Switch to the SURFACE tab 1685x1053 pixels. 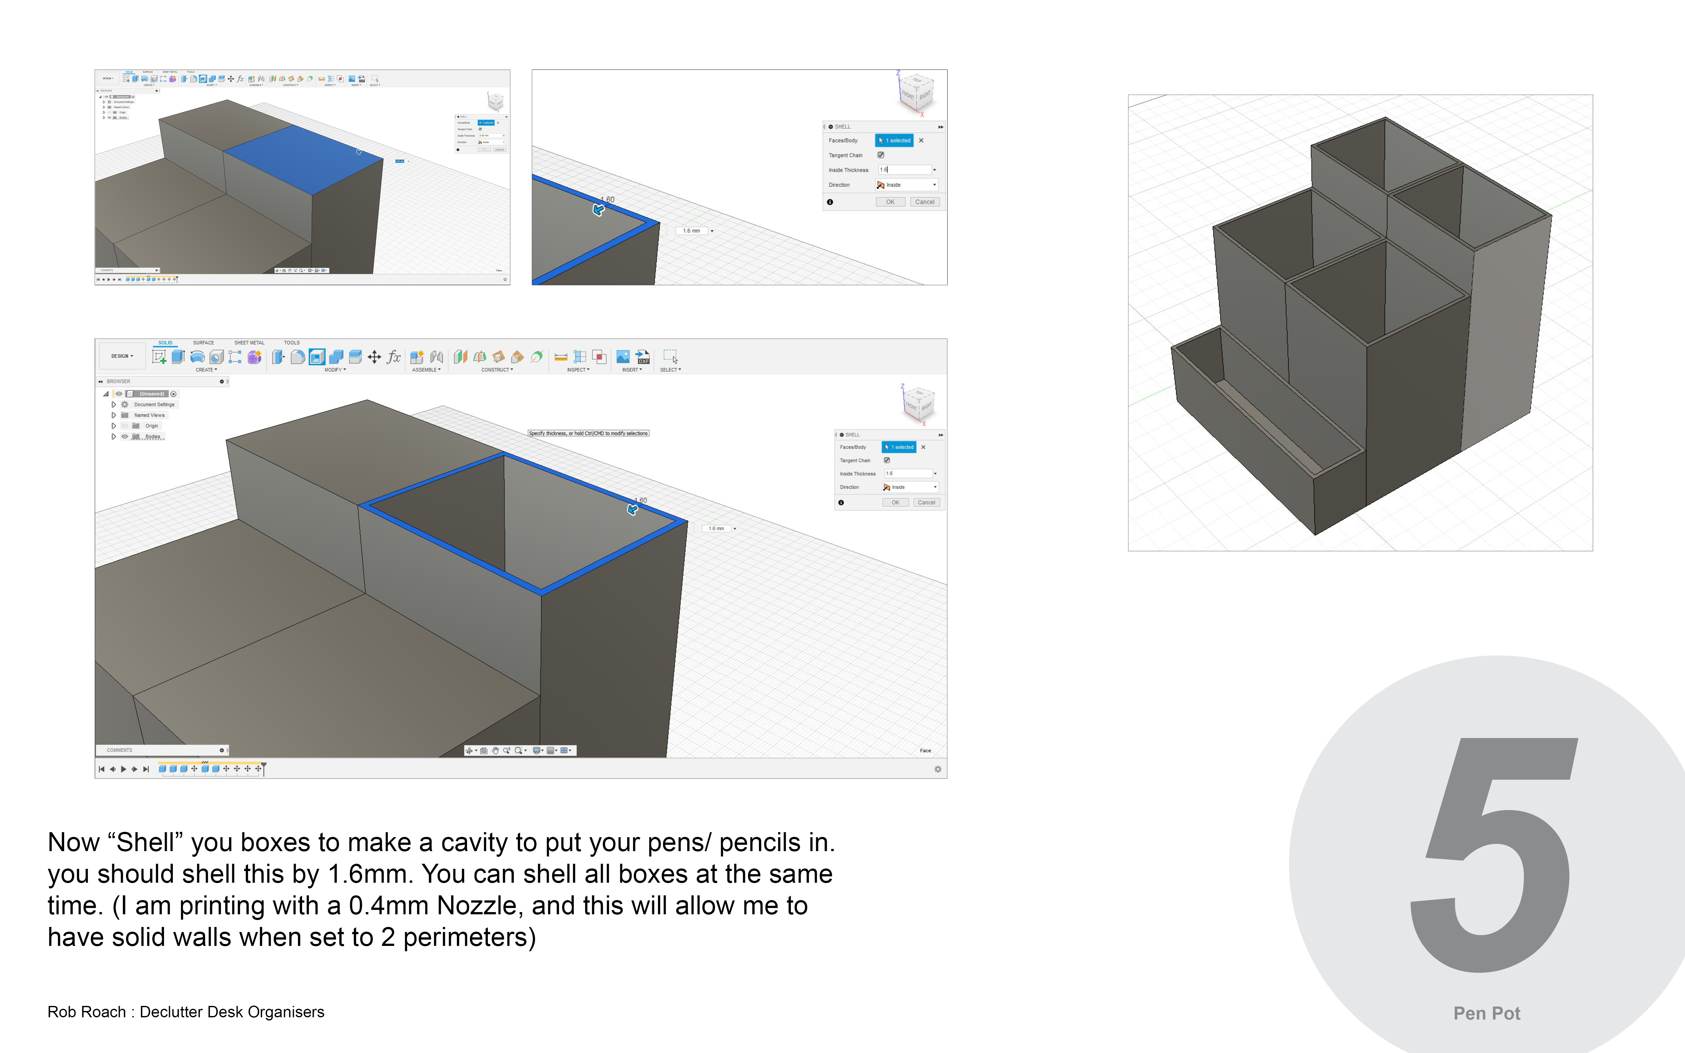coord(203,343)
